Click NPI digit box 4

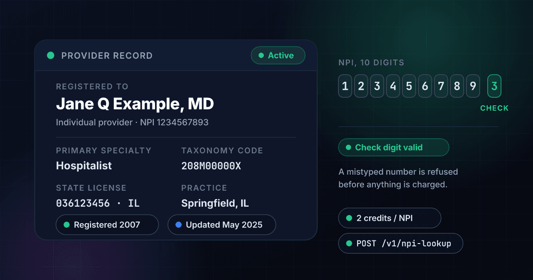click(x=393, y=86)
